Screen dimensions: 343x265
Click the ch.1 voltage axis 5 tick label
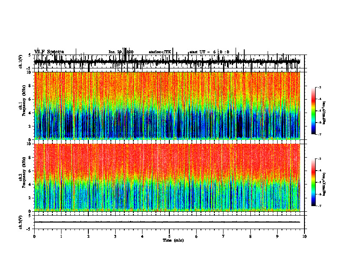point(30,55)
